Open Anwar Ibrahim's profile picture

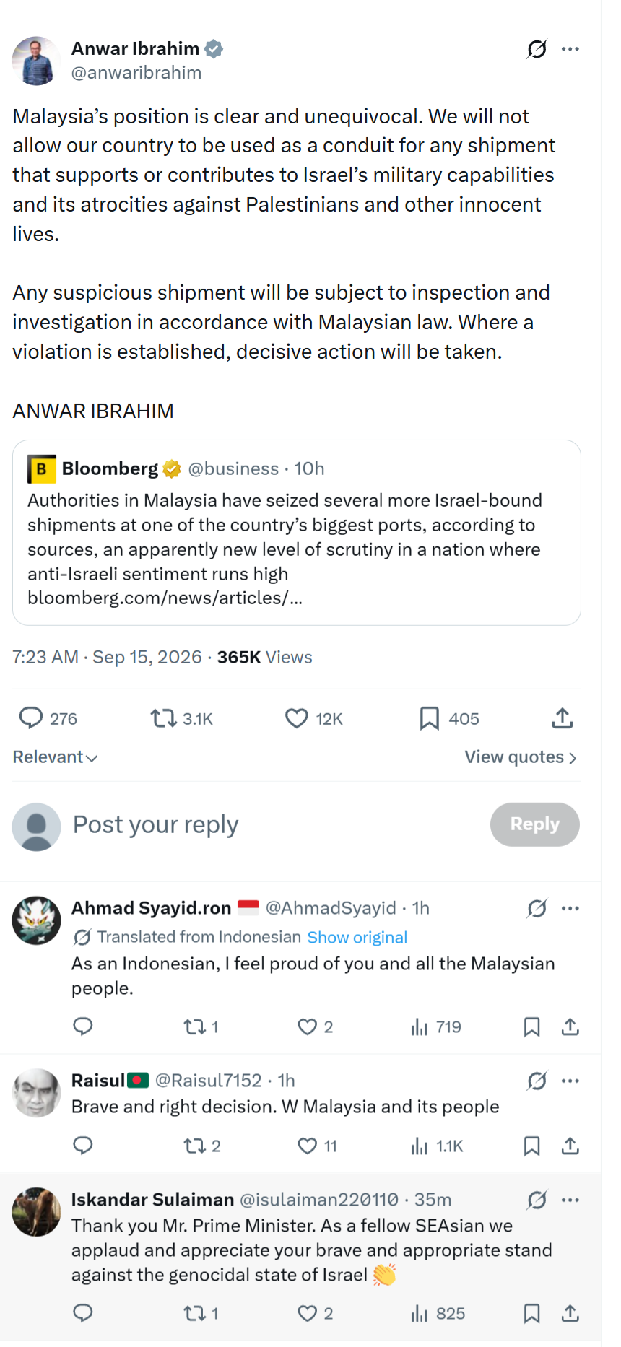coord(36,61)
